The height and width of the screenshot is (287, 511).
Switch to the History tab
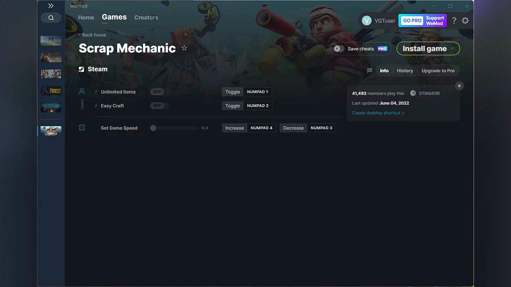pos(405,71)
